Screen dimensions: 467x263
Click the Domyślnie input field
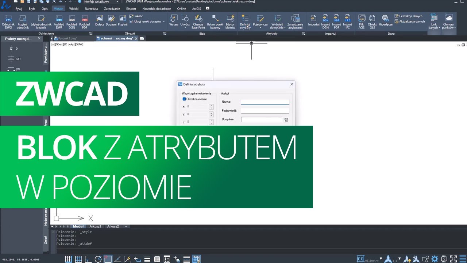262,119
